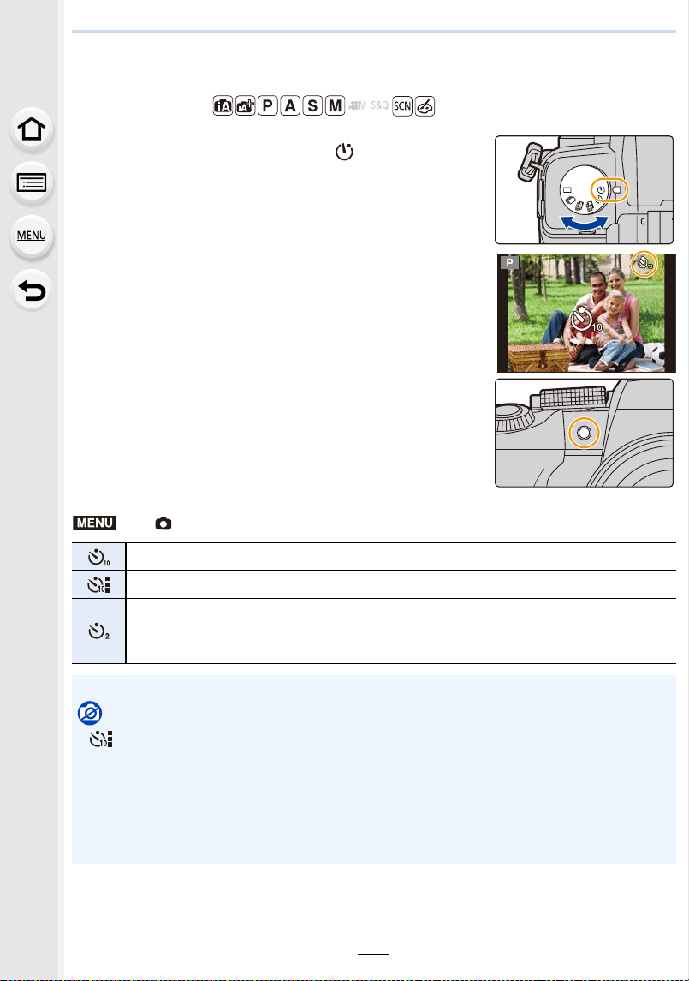Select the 10-second self-timer table row icon
Viewport: 689px width, 981px height.
pos(98,557)
